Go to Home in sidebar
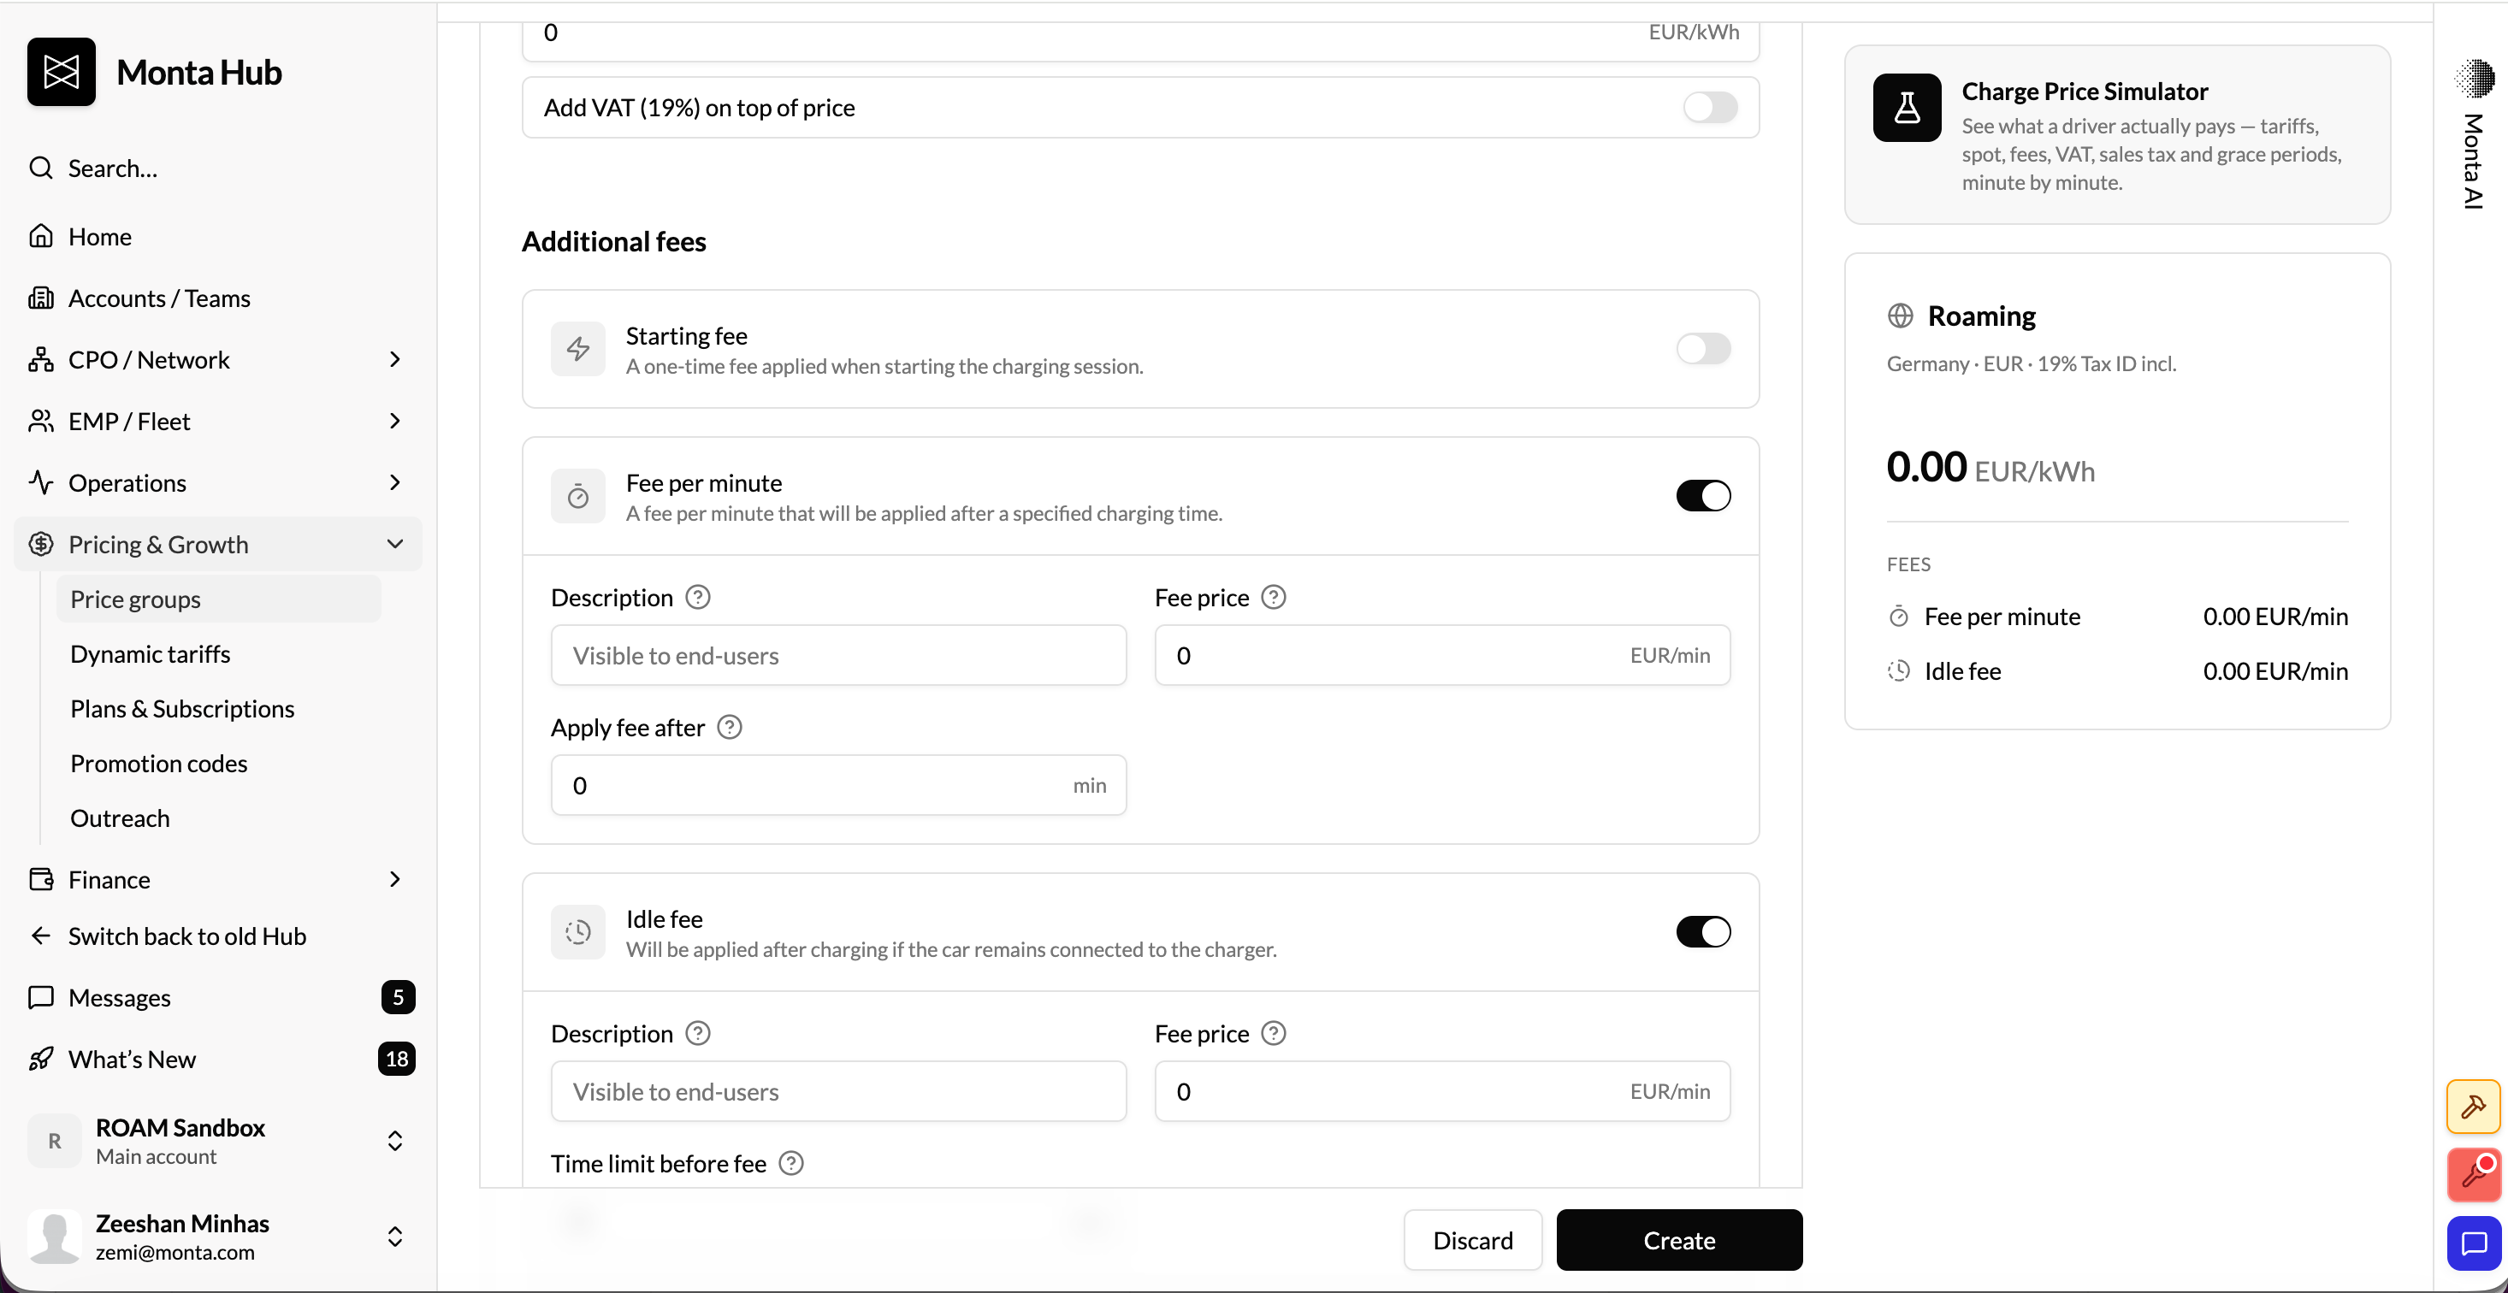This screenshot has height=1293, width=2508. [x=218, y=237]
